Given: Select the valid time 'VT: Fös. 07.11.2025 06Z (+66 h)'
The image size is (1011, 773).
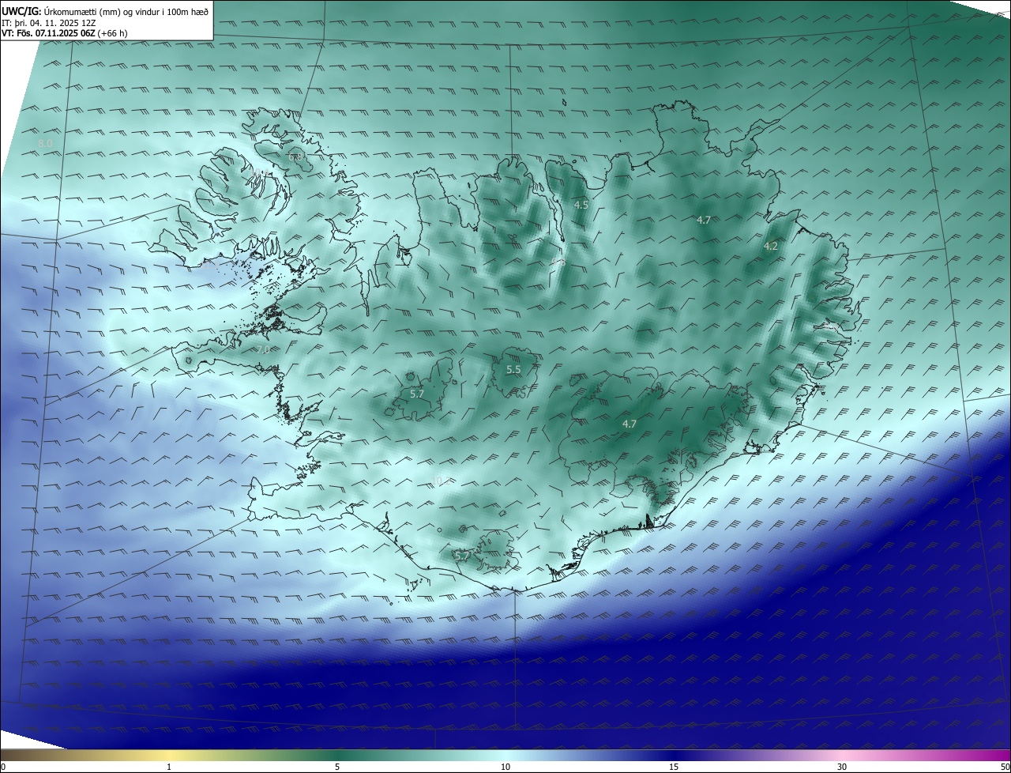Looking at the screenshot, I should pyautogui.click(x=65, y=33).
